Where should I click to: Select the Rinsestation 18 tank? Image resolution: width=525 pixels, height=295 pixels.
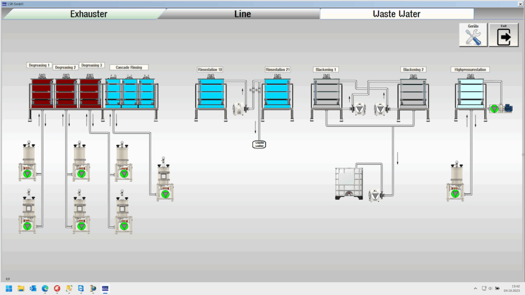pyautogui.click(x=211, y=93)
